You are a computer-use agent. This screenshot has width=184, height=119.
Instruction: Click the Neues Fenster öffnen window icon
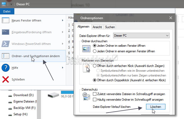tap(6, 20)
